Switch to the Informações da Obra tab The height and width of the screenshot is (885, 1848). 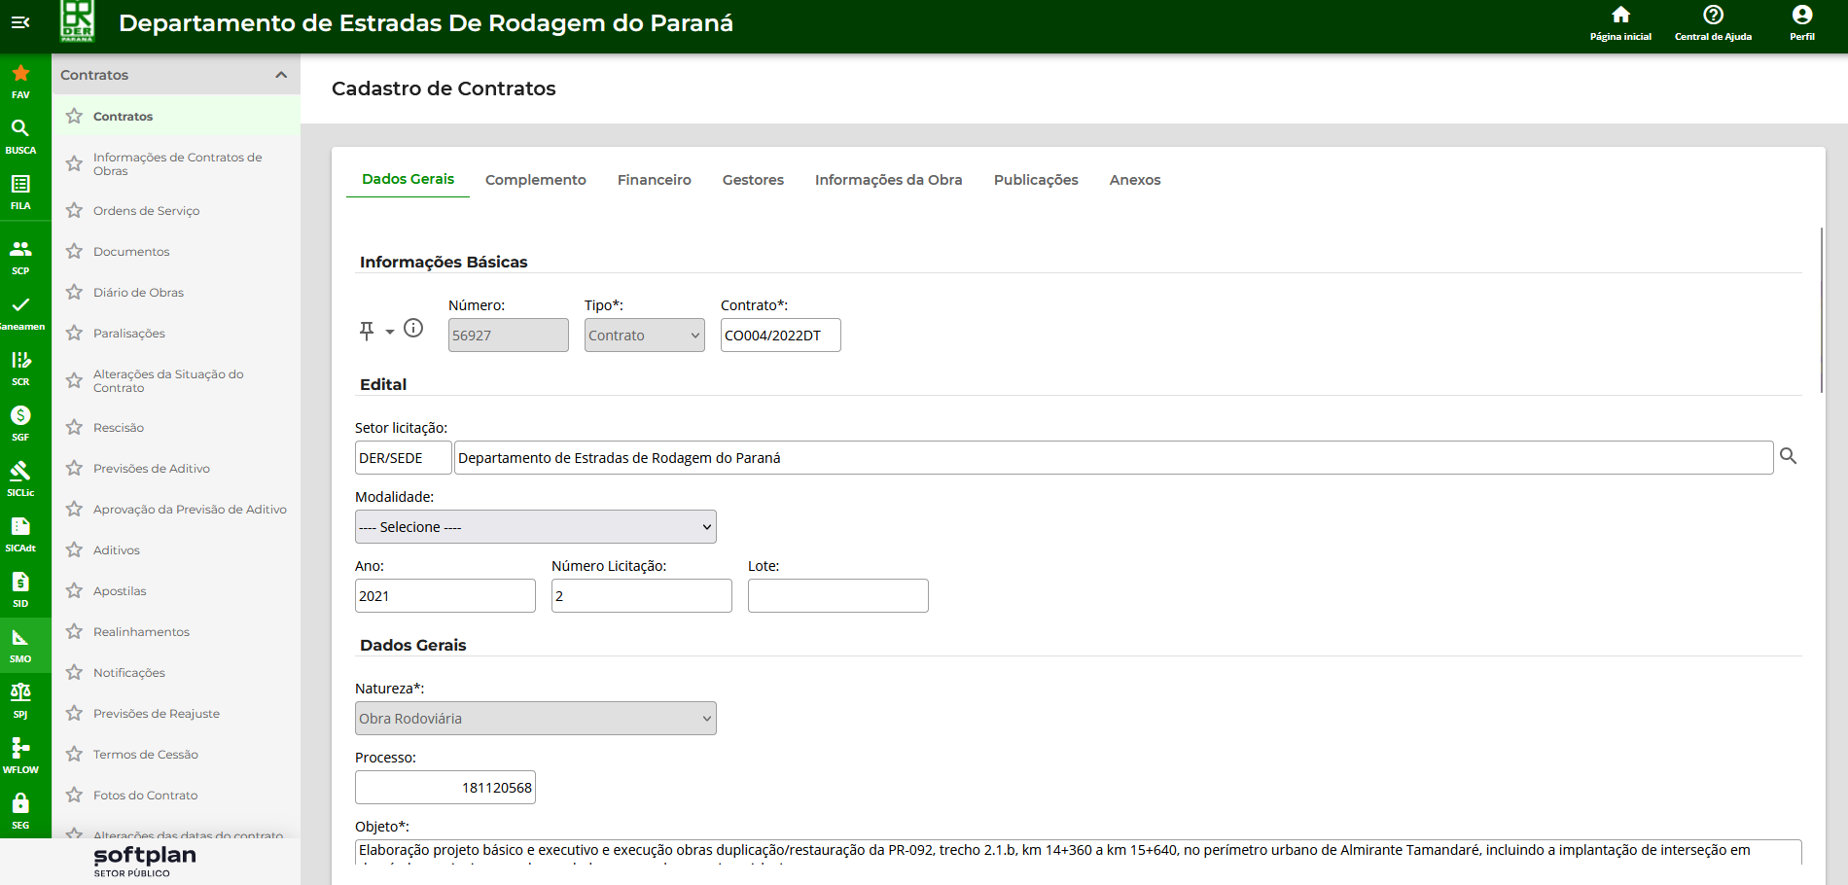point(888,180)
